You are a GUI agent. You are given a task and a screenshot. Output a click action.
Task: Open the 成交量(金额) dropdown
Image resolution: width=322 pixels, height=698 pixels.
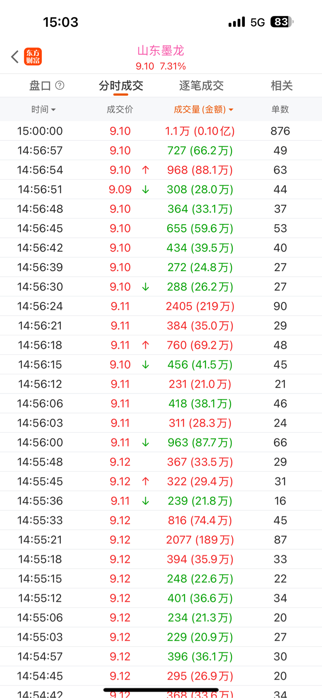203,109
